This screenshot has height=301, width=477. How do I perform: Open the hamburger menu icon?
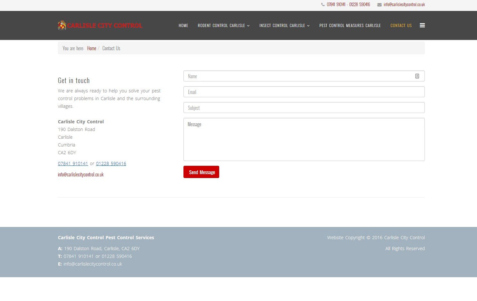coord(422,25)
